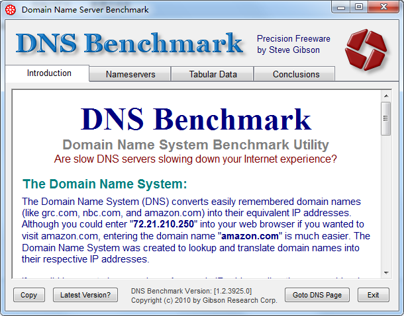The image size is (404, 316).
Task: Click the red DNS Benchmark title bar icon
Action: click(11, 10)
